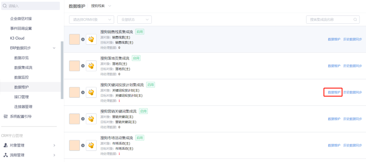Click 启用 tag on 搜狗市场活动集成流

pos(140,137)
